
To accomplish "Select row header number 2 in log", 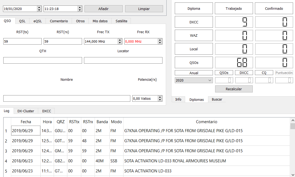I will (x=6, y=141).
